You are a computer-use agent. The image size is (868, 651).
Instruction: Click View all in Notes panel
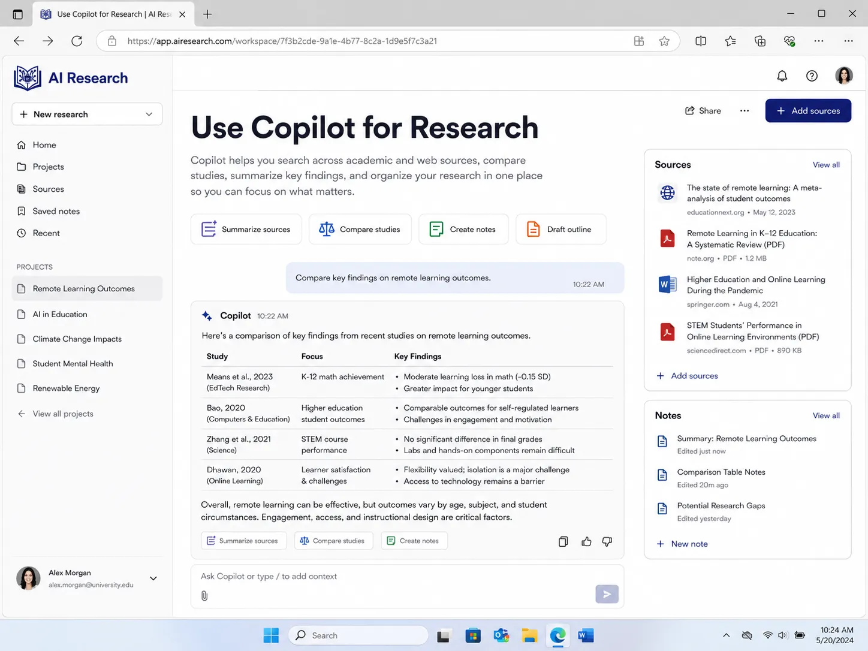point(826,415)
